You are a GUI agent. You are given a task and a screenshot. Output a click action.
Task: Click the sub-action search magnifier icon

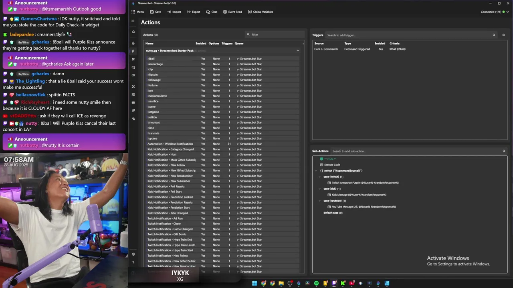pos(504,151)
